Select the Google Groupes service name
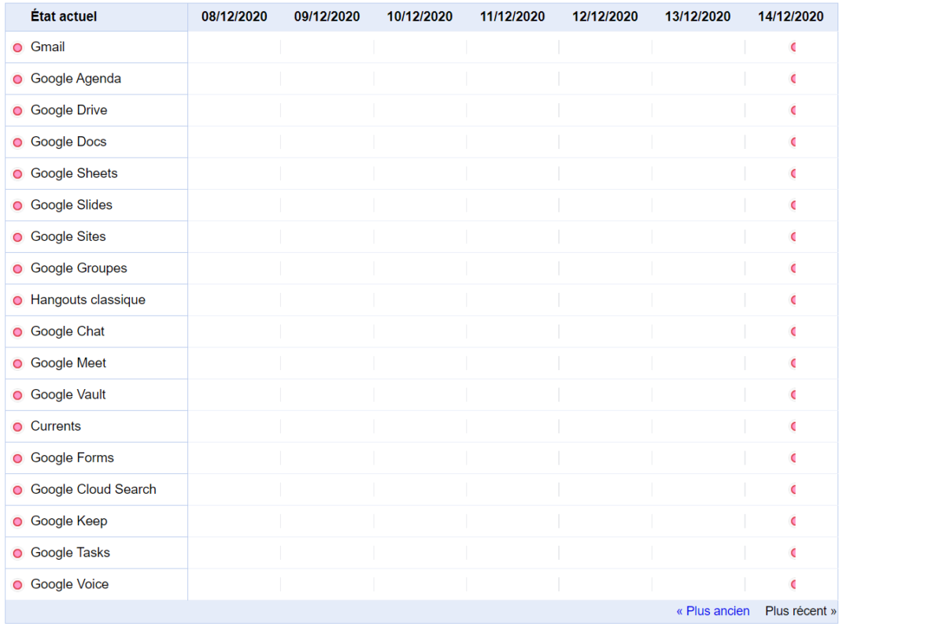The width and height of the screenshot is (950, 630). pyautogui.click(x=79, y=269)
